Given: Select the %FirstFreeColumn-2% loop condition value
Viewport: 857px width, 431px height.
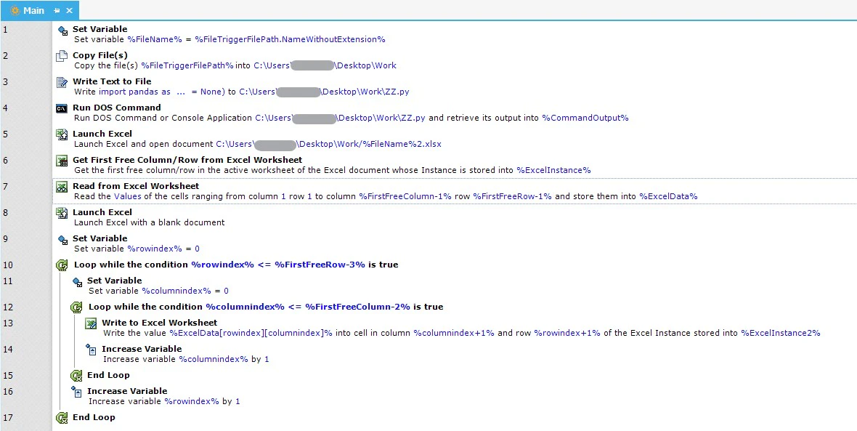Looking at the screenshot, I should pos(357,307).
